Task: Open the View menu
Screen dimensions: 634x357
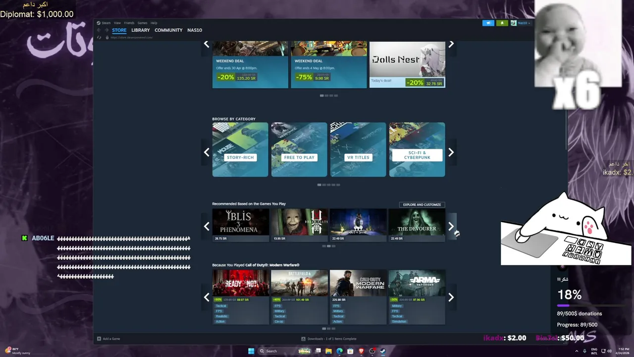Action: 117,23
